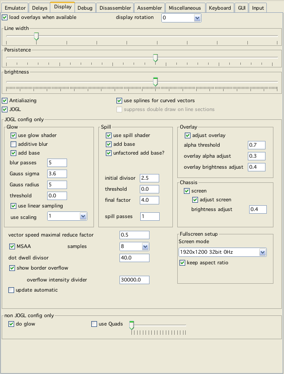This screenshot has width=284, height=374.
Task: Toggle load overlays when available checkbox
Action: coord(5,18)
